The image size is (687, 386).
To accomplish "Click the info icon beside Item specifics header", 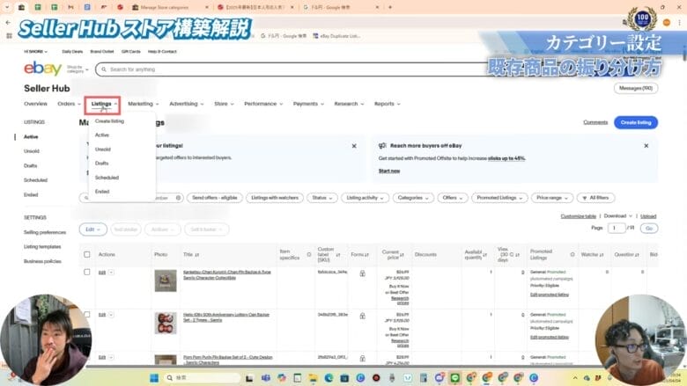I will (309, 254).
